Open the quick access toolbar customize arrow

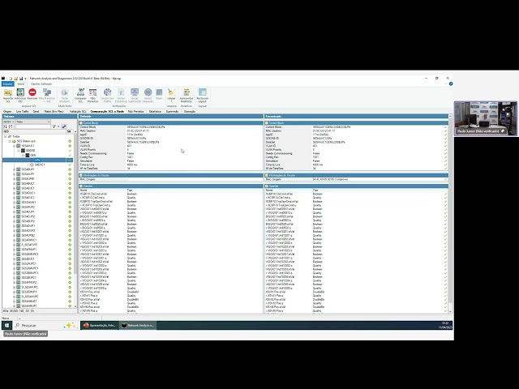(25, 79)
